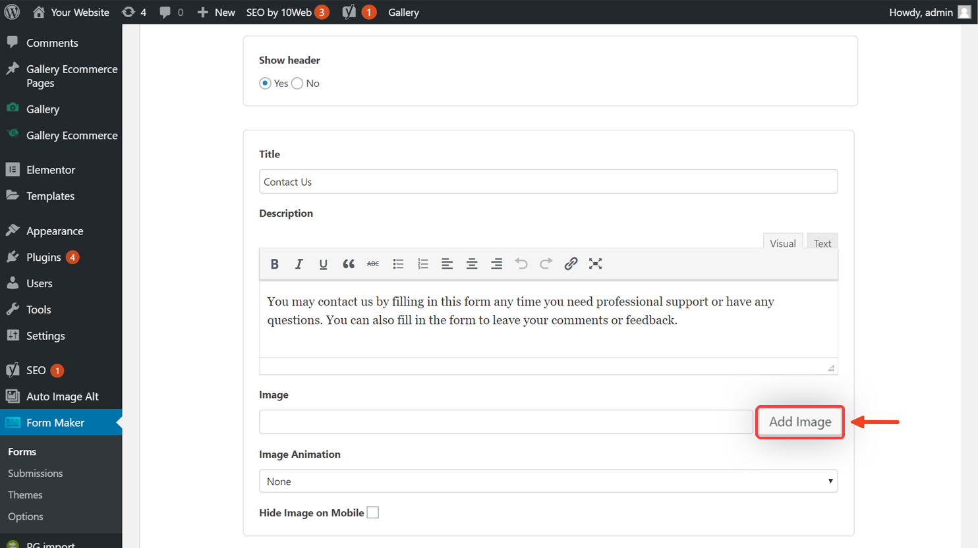Click the SEO sidebar badge showing 1
Screen dimensions: 978x548
[x=57, y=370]
